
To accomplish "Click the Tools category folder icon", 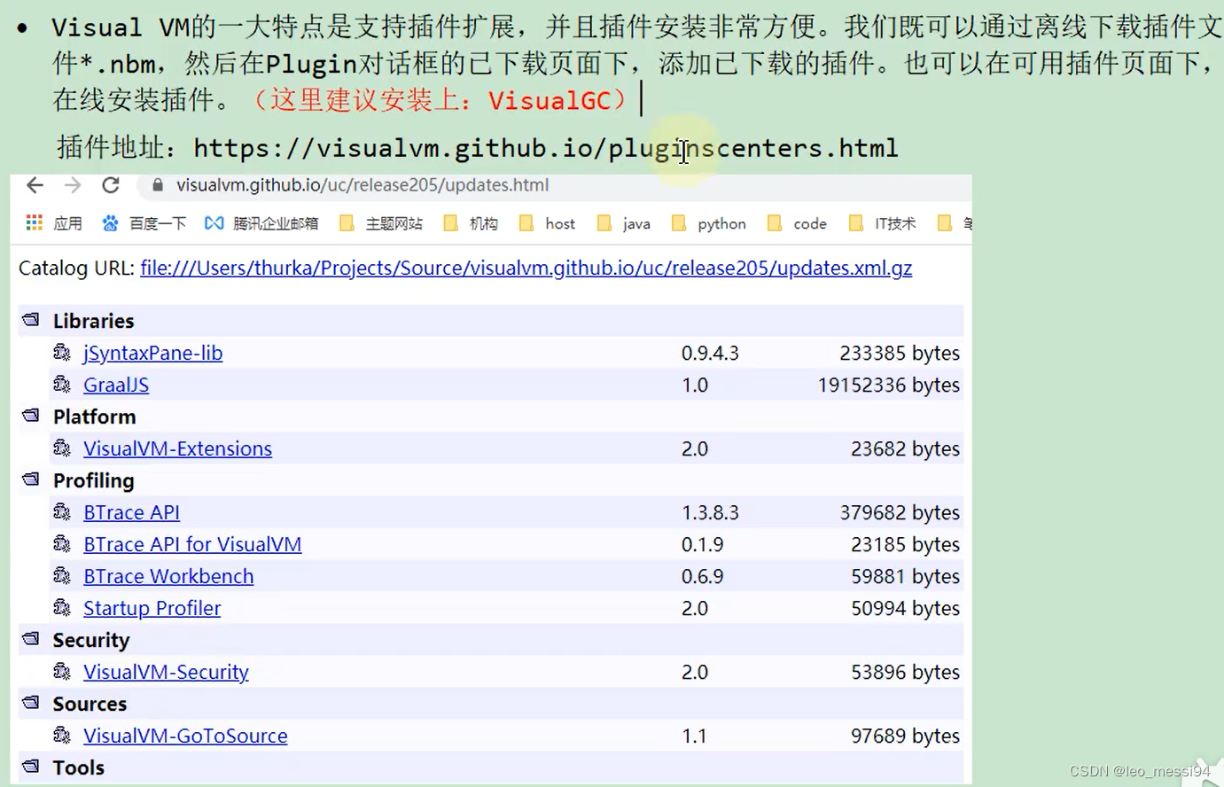I will point(31,767).
